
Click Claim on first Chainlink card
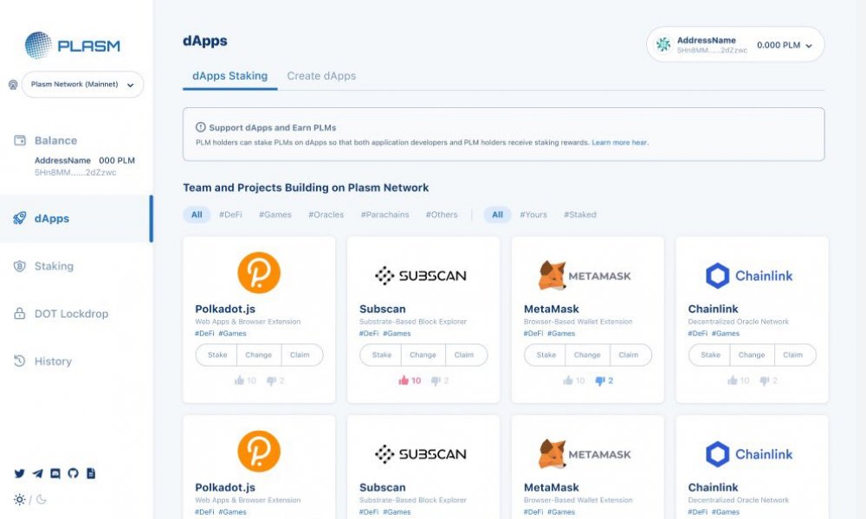pyautogui.click(x=793, y=355)
